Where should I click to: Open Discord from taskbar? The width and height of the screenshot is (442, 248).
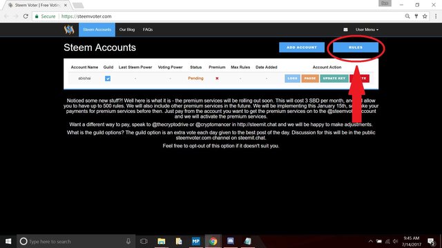click(231, 241)
